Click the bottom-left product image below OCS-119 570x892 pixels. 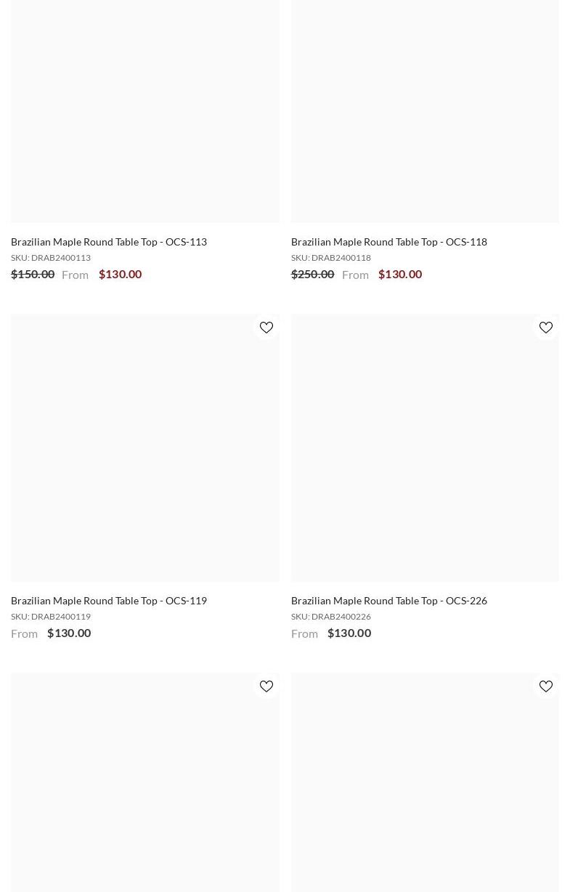tap(144, 792)
